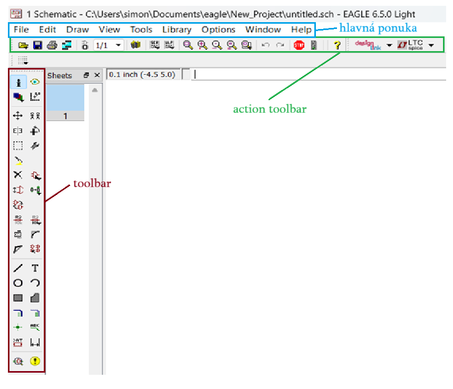
Task: Select the Move tool
Action: 17,115
